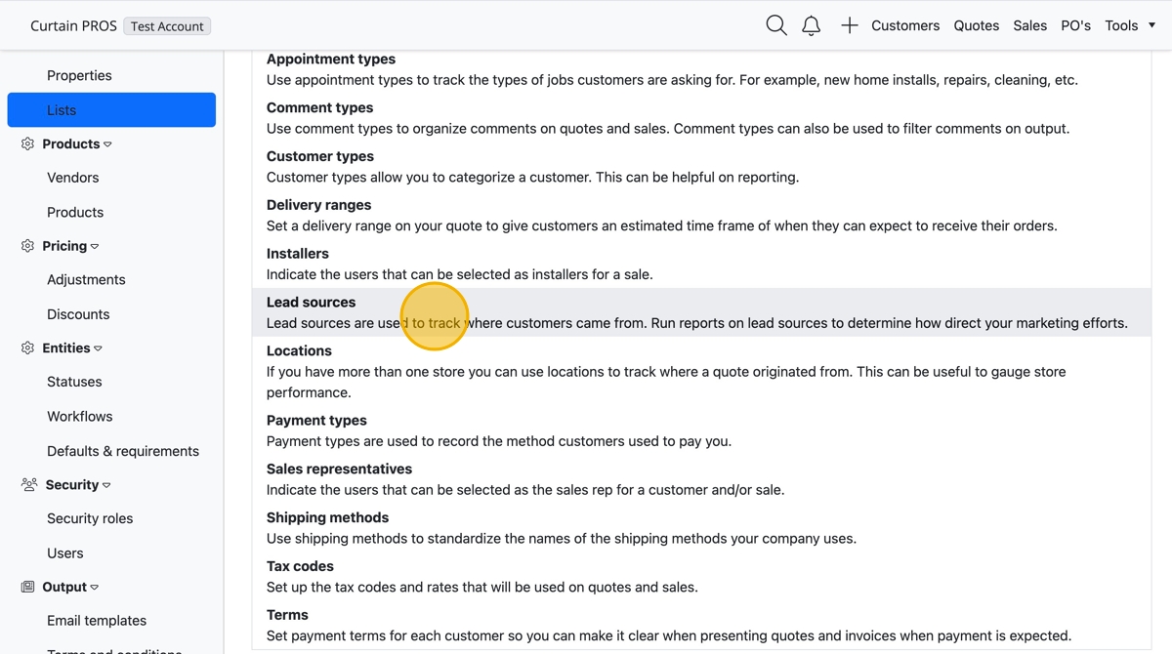Viewport: 1172px width, 654px height.
Task: Collapse the Output sidebar section
Action: pyautogui.click(x=95, y=588)
